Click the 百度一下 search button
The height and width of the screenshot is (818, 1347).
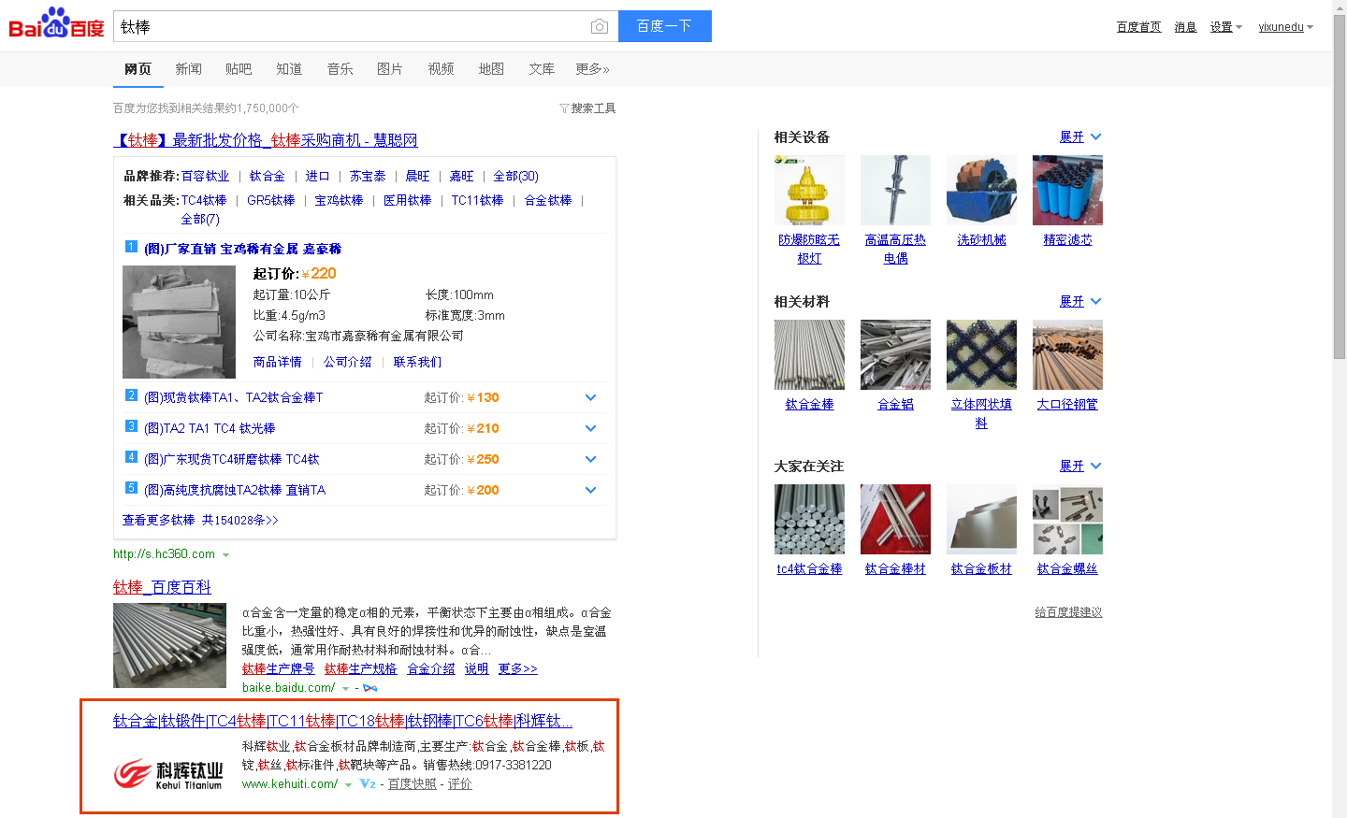pyautogui.click(x=664, y=26)
